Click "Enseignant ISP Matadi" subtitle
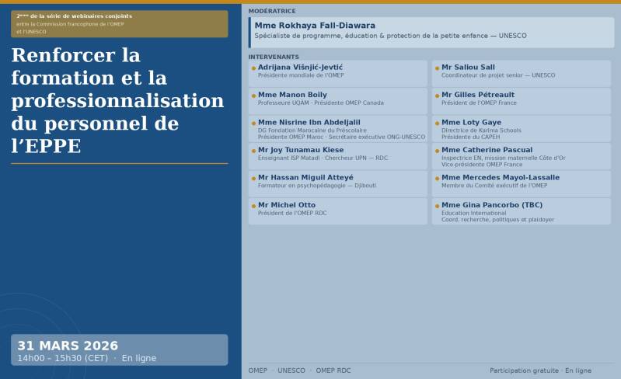 [323, 158]
